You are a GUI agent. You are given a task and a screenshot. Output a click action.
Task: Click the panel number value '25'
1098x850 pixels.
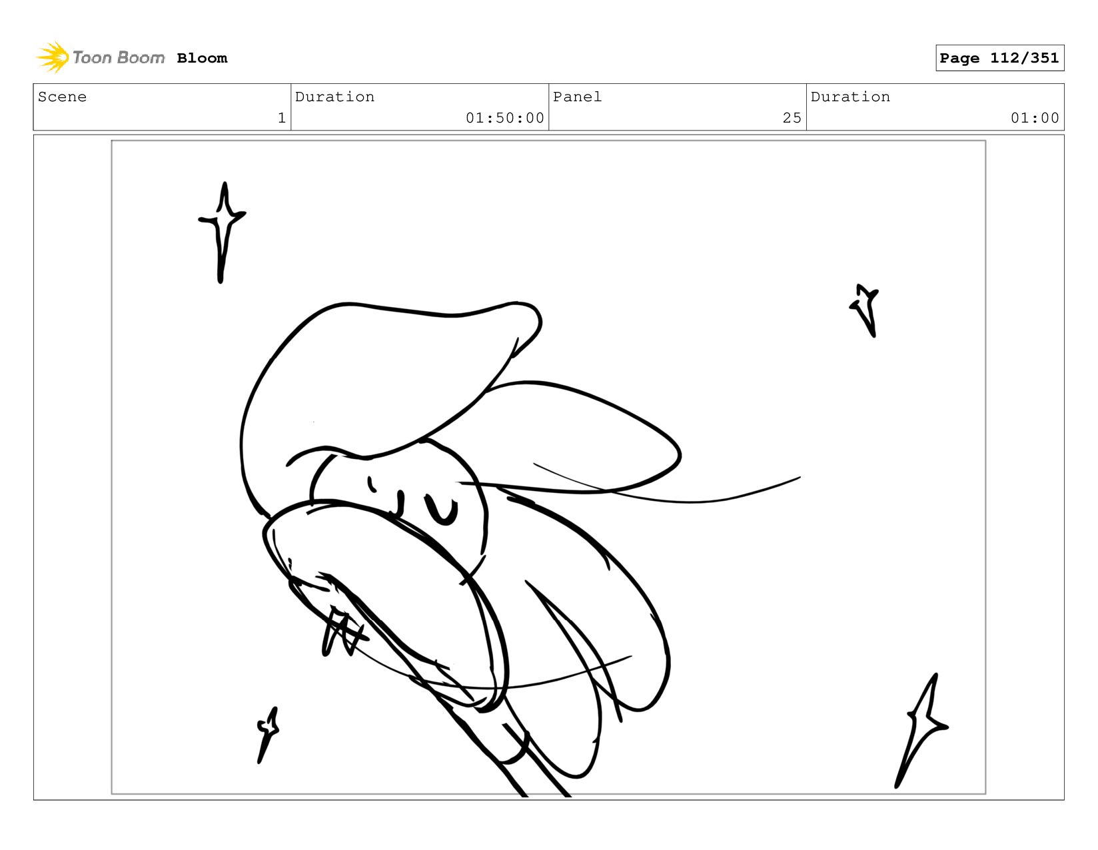(x=792, y=118)
